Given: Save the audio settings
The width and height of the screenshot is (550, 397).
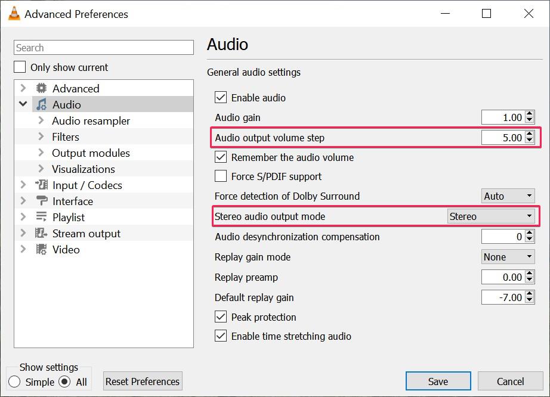Looking at the screenshot, I should pos(438,381).
